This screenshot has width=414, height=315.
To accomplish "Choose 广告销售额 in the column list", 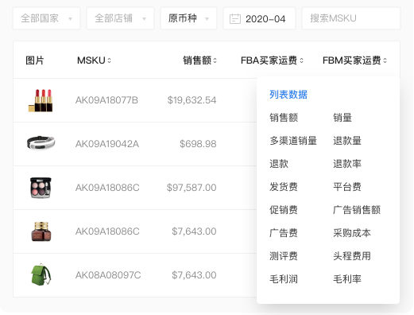I will [357, 210].
